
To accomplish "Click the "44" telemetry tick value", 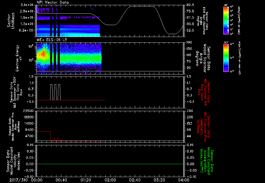I will tap(189, 136).
